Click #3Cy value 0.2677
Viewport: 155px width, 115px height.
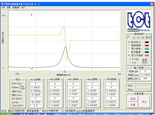73,91
